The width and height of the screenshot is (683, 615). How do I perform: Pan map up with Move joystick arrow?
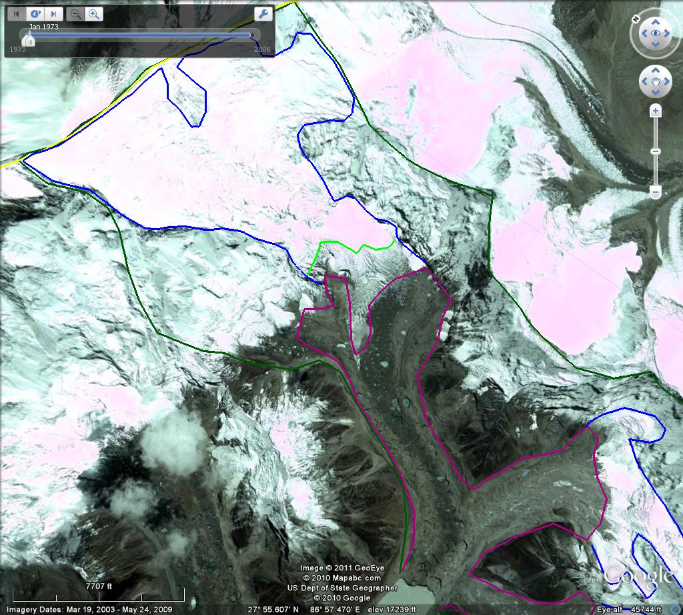656,70
